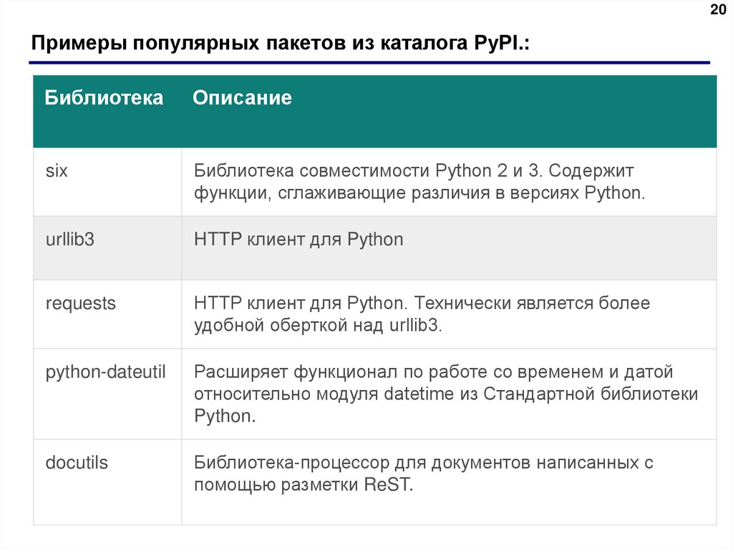Click the python-dateutil description starting with Расширяет функционал
Viewport: 733px width, 549px height.
pos(444,394)
